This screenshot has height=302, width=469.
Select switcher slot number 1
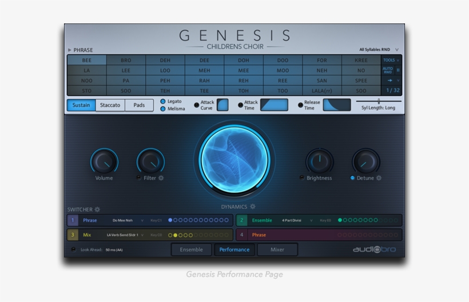tap(73, 220)
